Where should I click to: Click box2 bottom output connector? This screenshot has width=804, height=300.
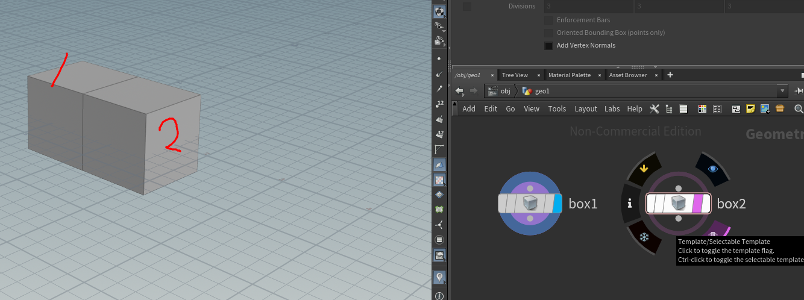click(x=679, y=219)
